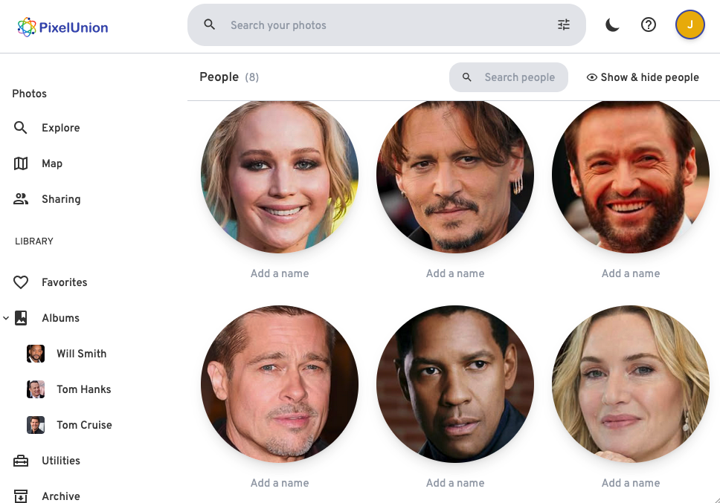
Task: Click the PixelUnion logo
Action: pos(63,27)
